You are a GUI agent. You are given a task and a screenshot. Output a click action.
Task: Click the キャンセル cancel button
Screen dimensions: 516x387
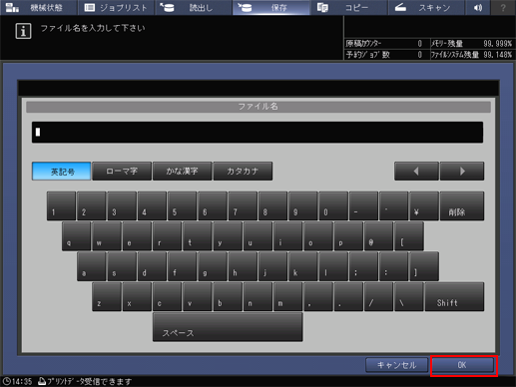point(396,365)
